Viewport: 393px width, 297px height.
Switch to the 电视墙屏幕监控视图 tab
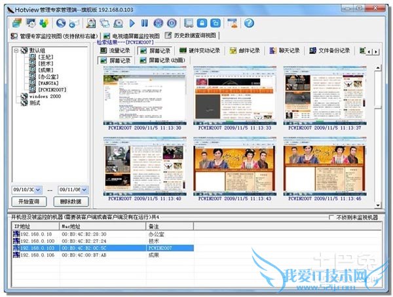point(132,35)
